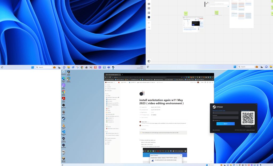Open the Google Chrome desktop icon
The width and height of the screenshot is (273, 166).
[63, 93]
